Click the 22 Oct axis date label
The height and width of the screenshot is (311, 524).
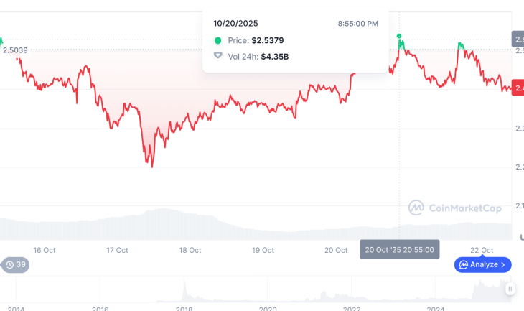click(x=482, y=250)
